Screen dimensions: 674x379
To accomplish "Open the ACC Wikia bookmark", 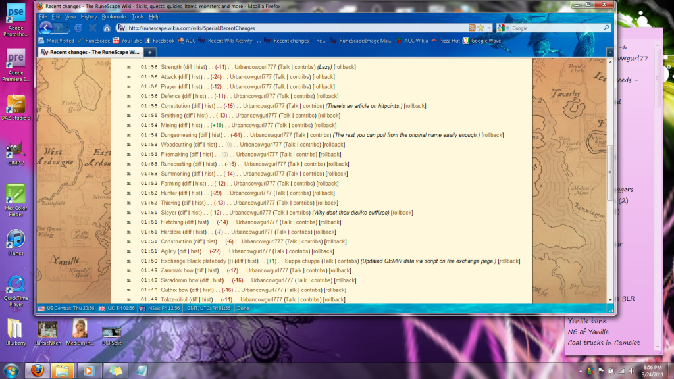I will click(x=412, y=41).
